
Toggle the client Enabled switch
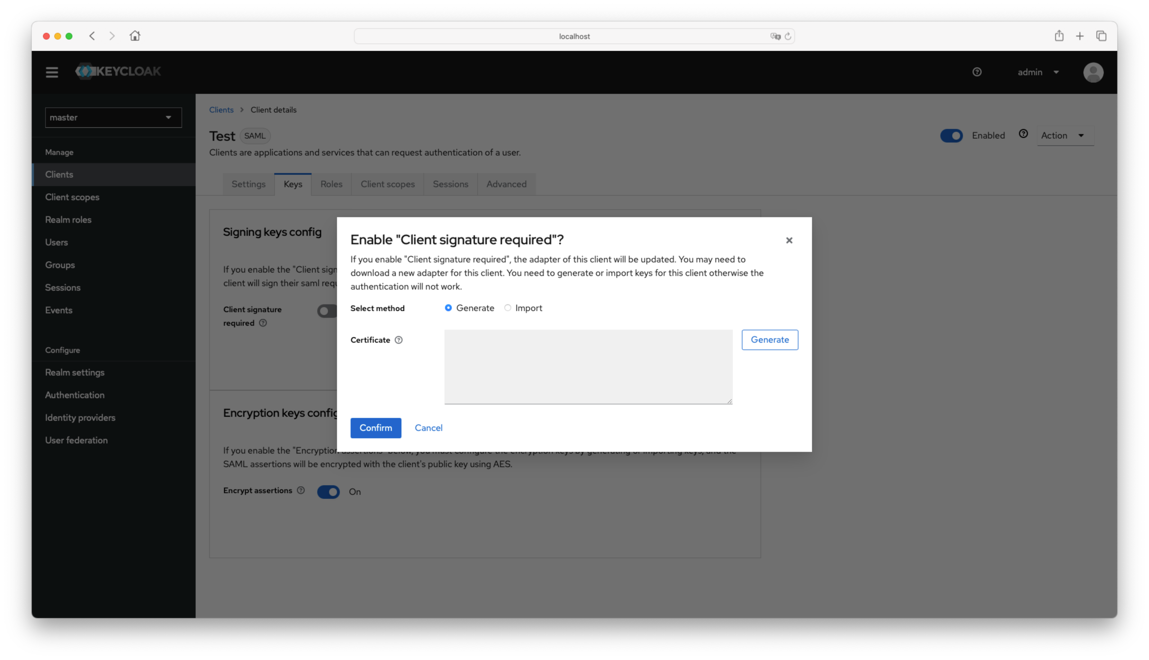pyautogui.click(x=951, y=135)
